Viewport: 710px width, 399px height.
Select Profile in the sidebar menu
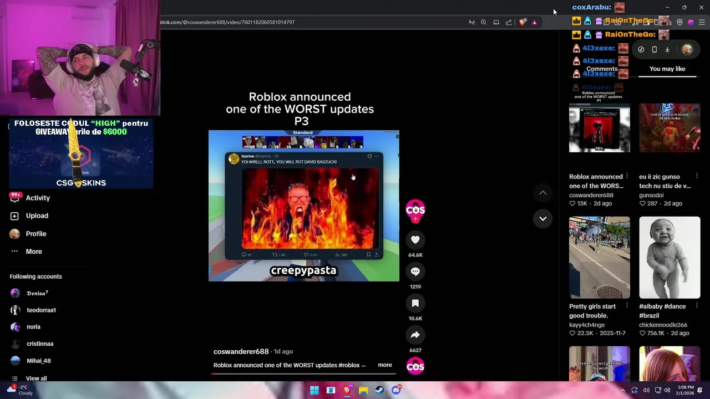[36, 234]
